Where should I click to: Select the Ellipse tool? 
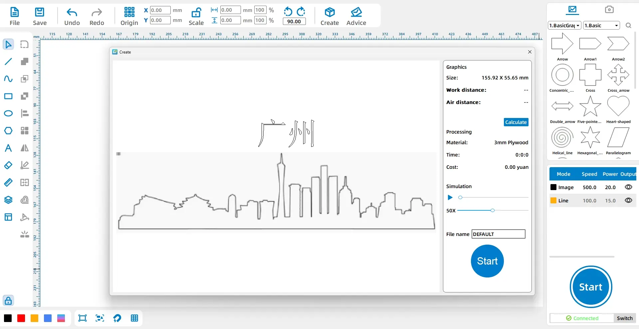(x=8, y=113)
